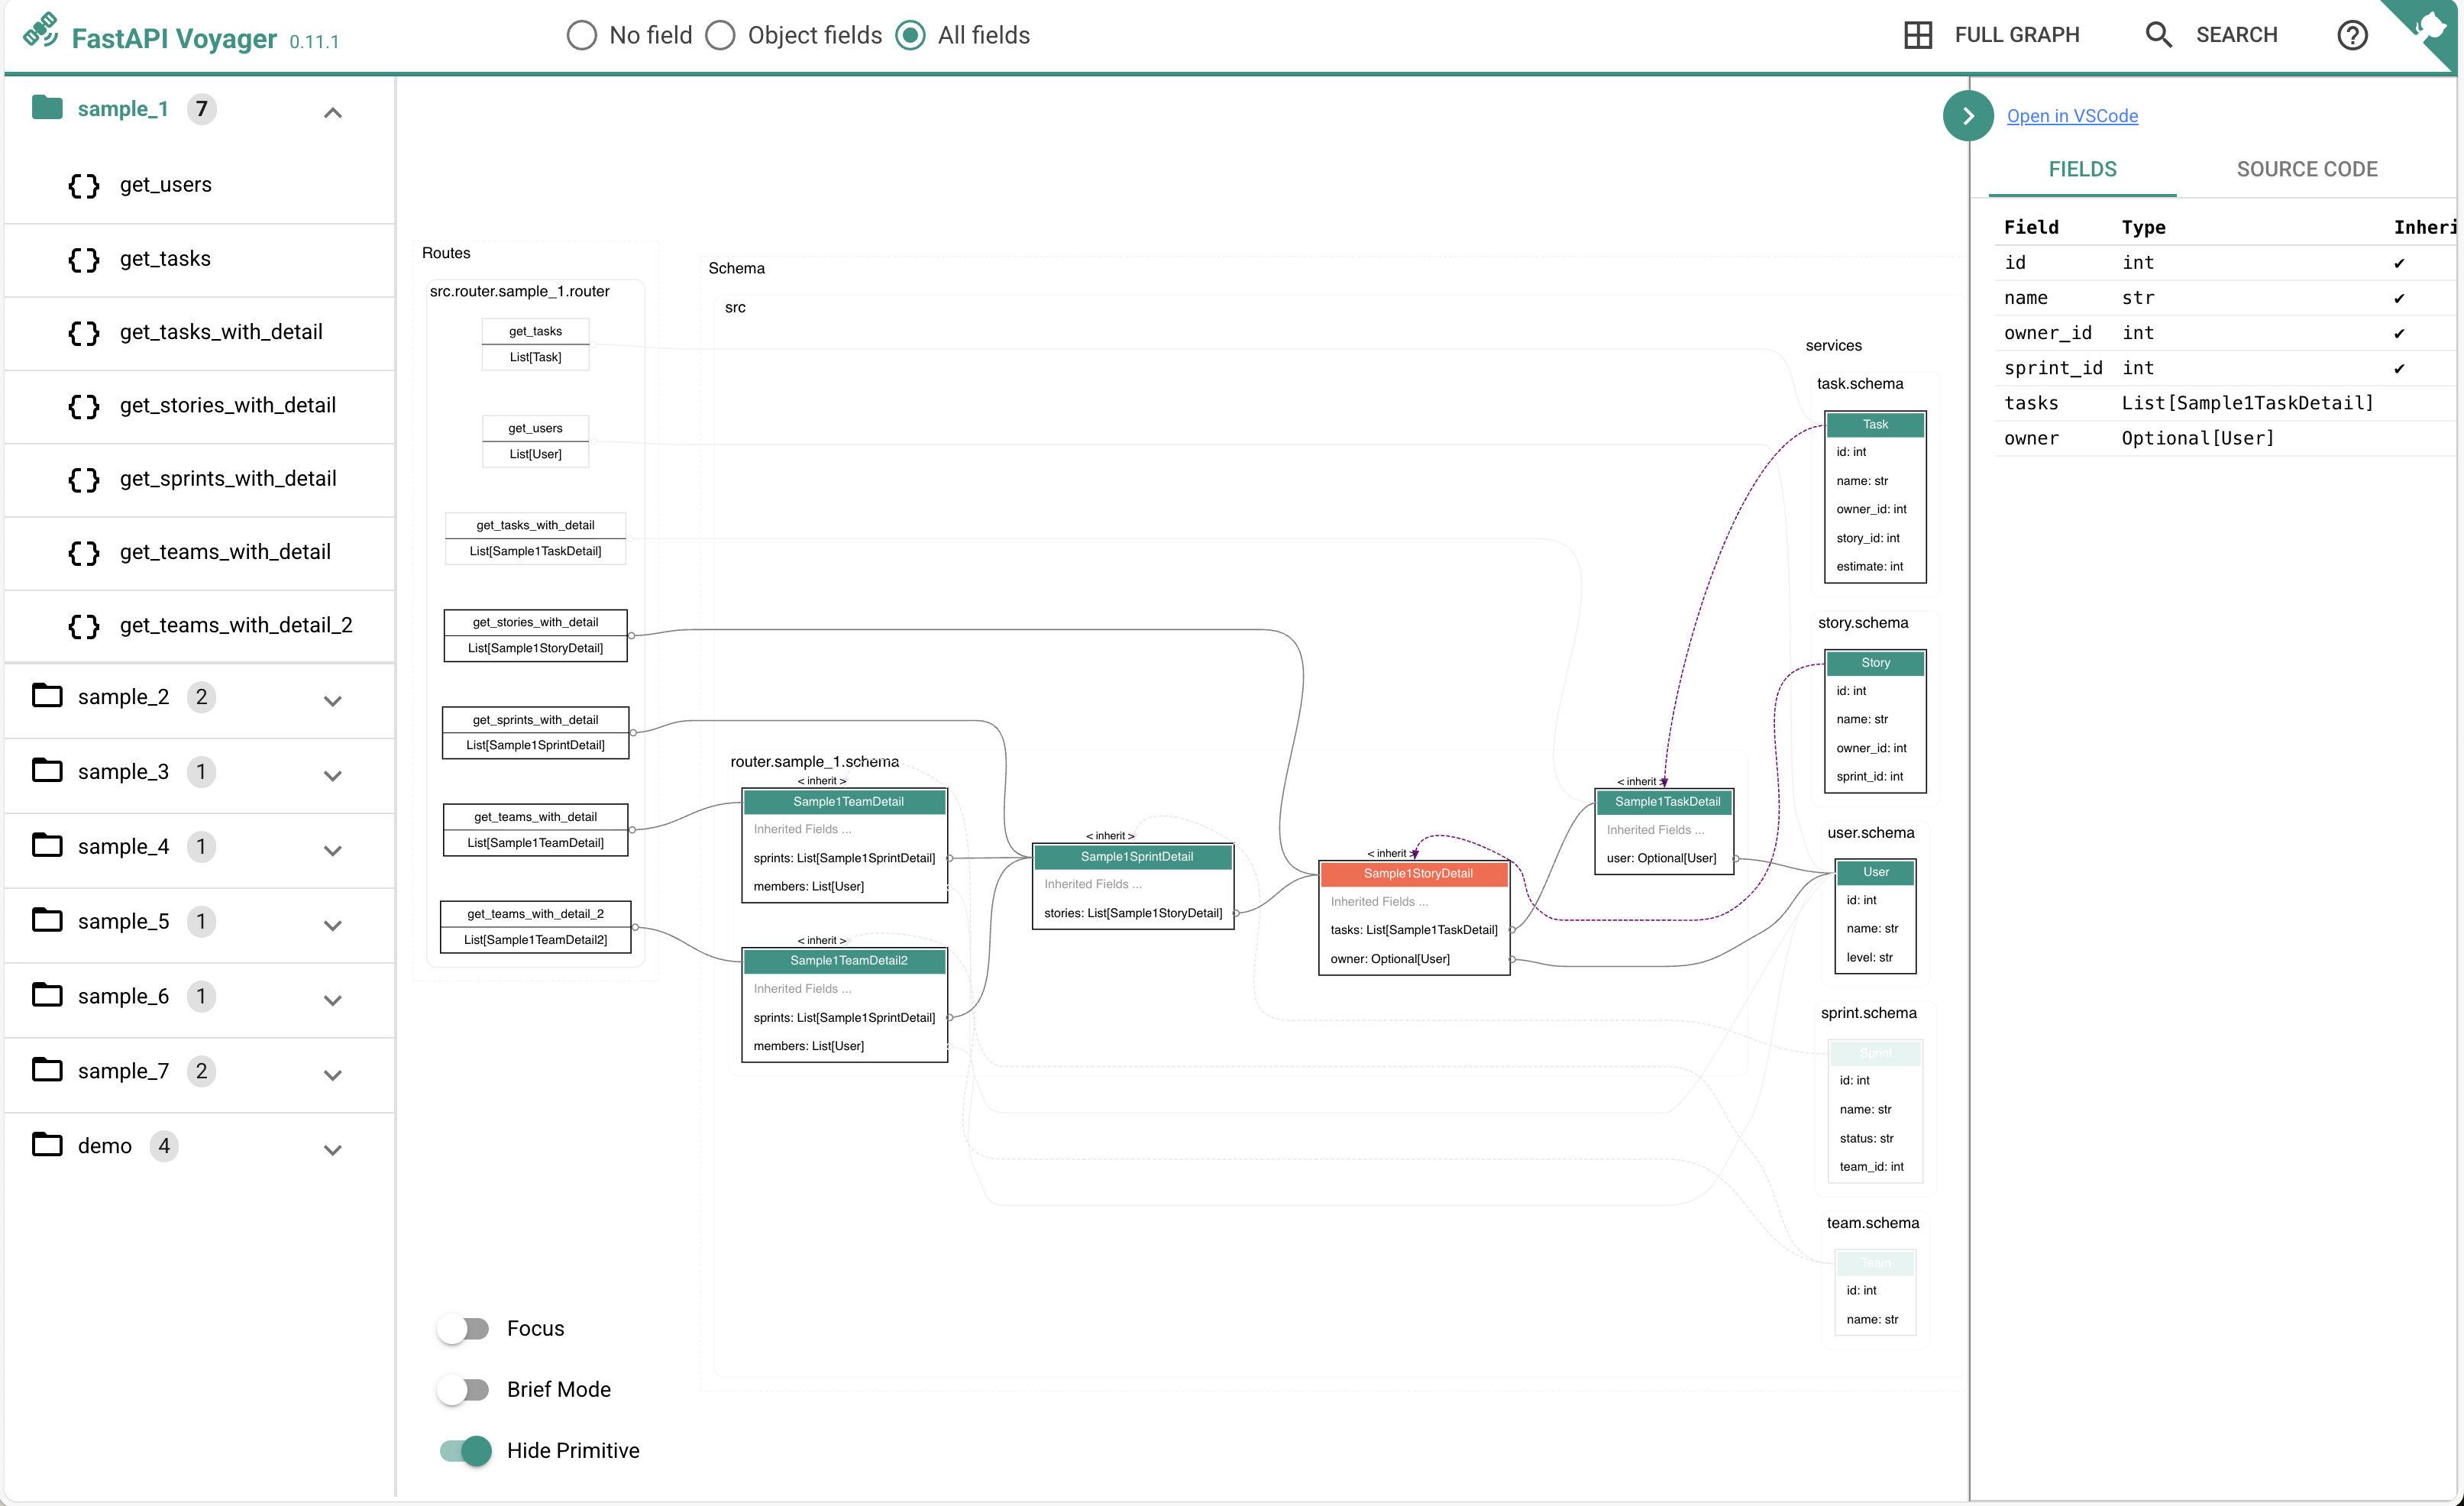Image resolution: width=2464 pixels, height=1506 pixels.
Task: Click the Full Graph grid icon
Action: 1917,35
